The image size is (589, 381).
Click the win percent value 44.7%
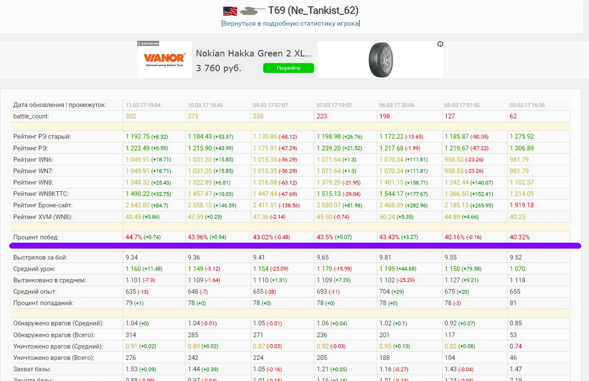pos(134,237)
